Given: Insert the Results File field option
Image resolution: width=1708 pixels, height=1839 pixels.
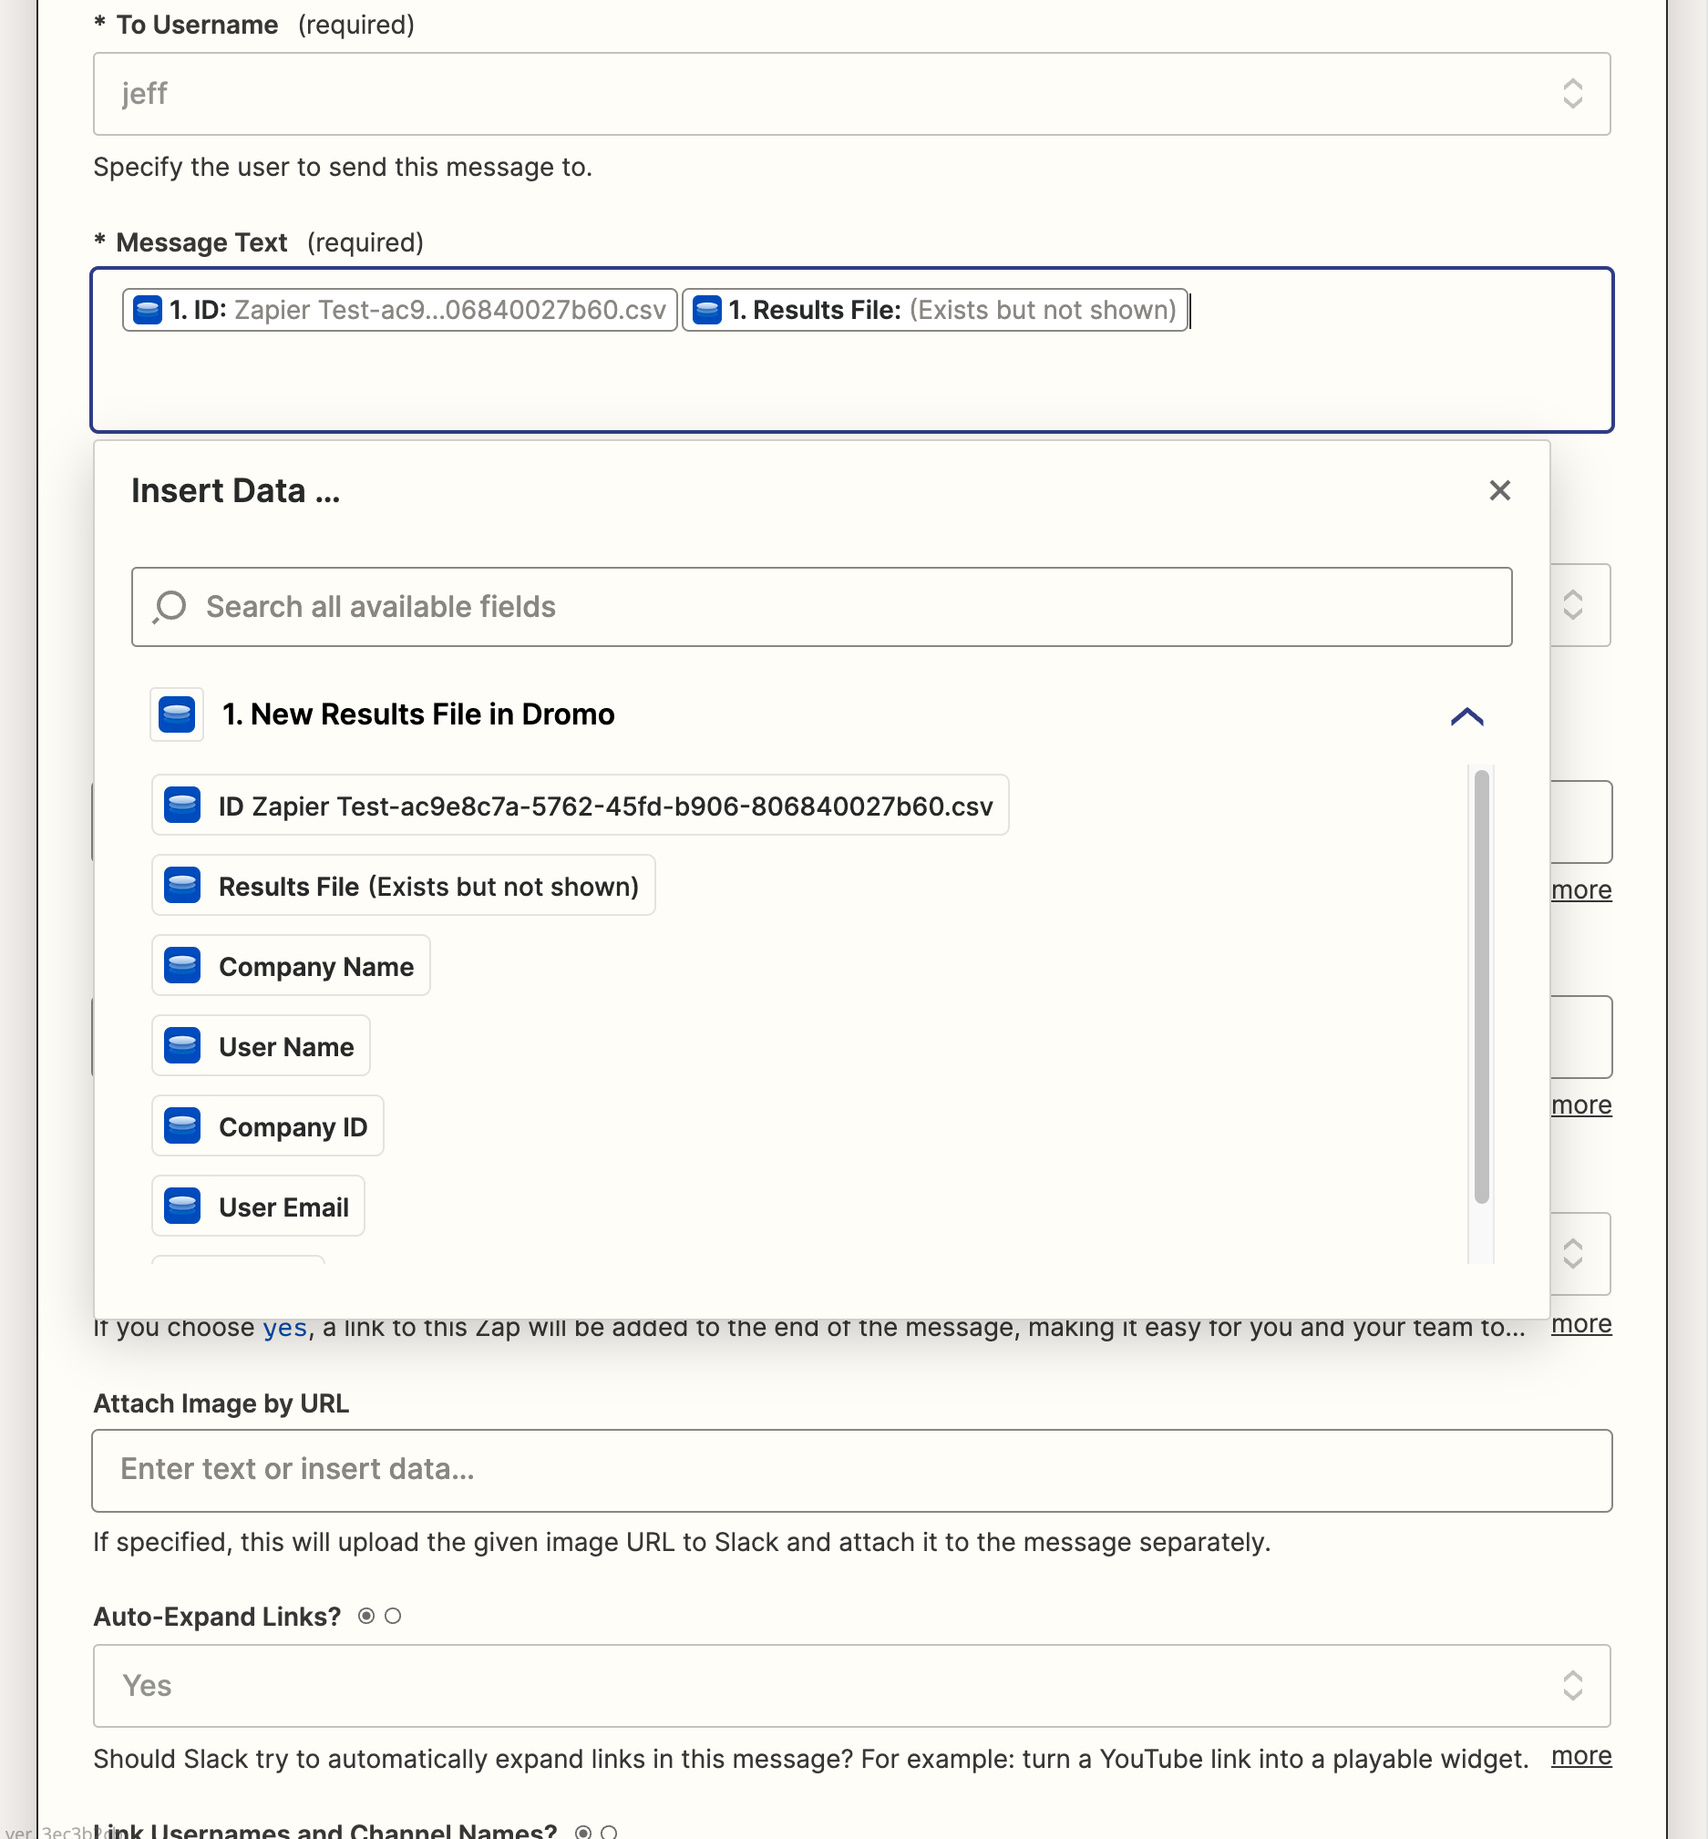Looking at the screenshot, I should 403,886.
